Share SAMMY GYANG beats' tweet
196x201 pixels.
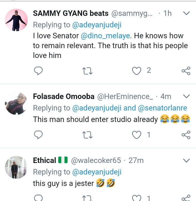coord(186,71)
